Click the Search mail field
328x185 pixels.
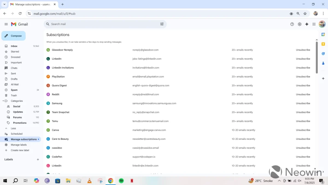click(x=105, y=24)
